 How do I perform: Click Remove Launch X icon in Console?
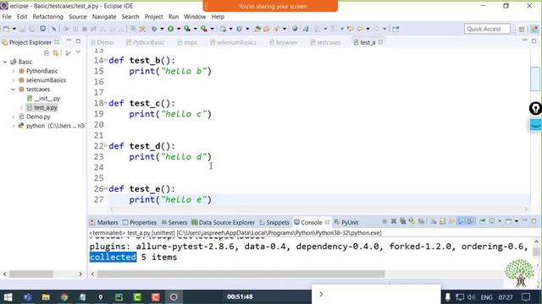[393, 221]
